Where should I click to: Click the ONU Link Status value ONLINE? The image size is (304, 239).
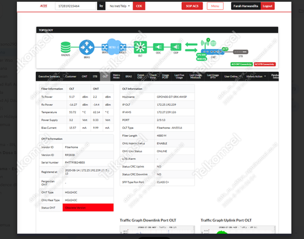(162, 151)
